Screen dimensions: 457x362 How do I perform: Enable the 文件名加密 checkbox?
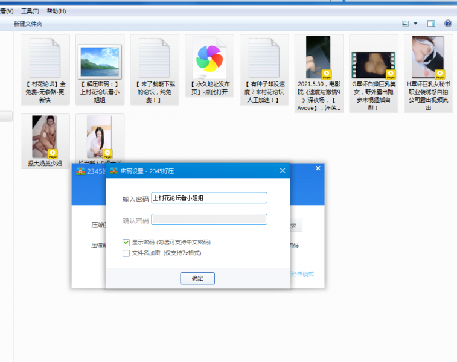click(126, 253)
